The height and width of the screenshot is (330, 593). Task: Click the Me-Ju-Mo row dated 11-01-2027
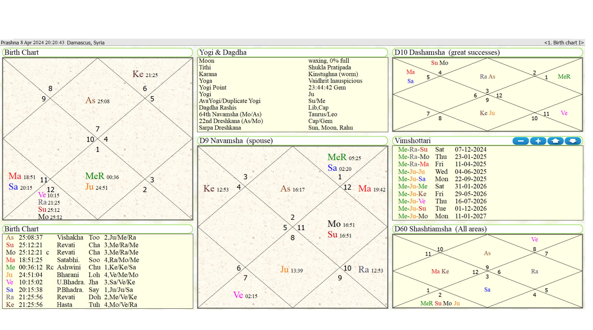tap(442, 216)
